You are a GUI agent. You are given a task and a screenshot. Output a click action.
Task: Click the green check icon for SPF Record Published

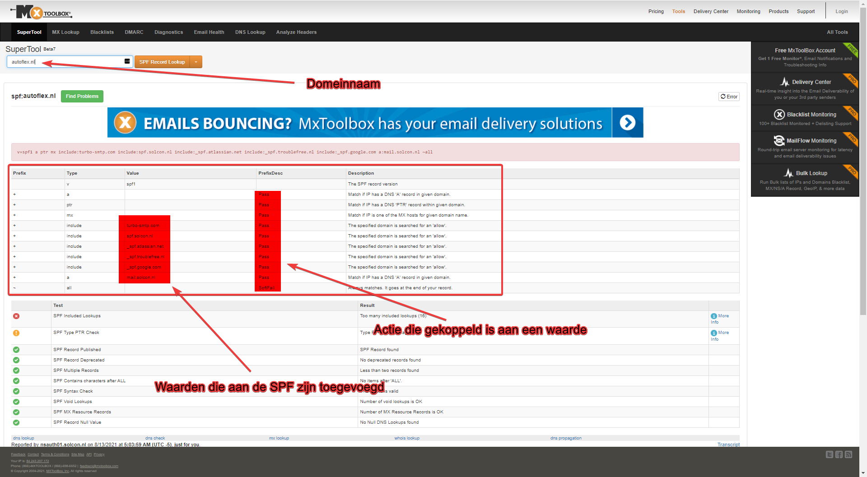coord(16,350)
